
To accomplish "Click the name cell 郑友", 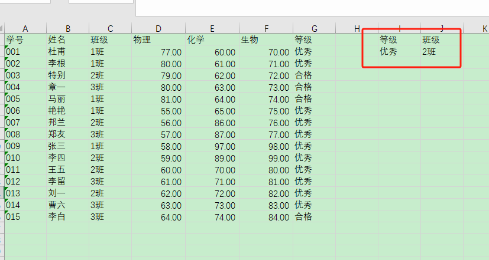I will [x=67, y=134].
